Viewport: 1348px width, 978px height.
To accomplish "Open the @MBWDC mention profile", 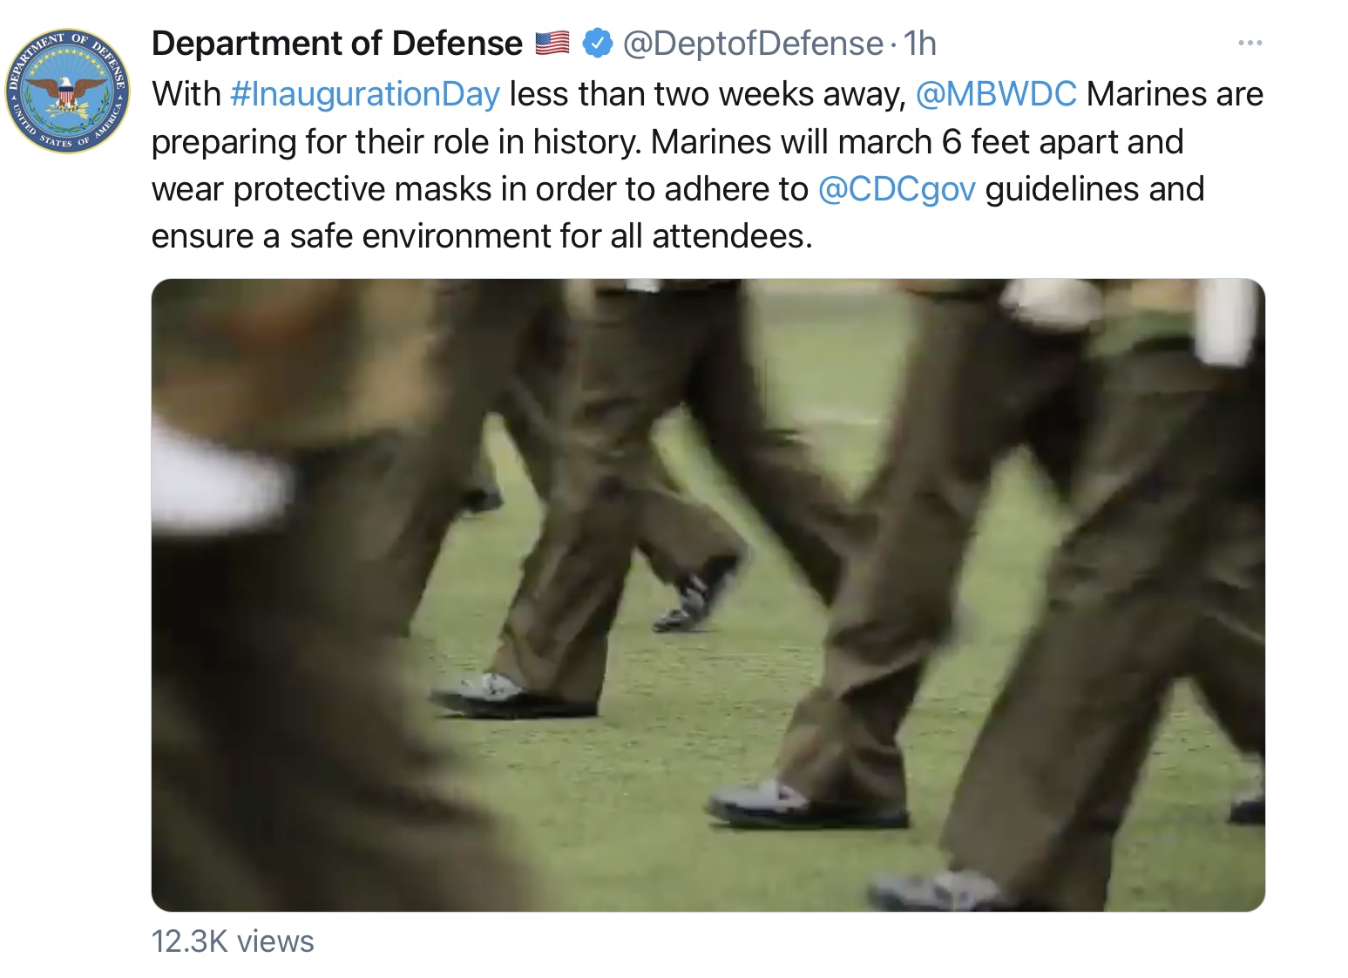I will (x=996, y=93).
